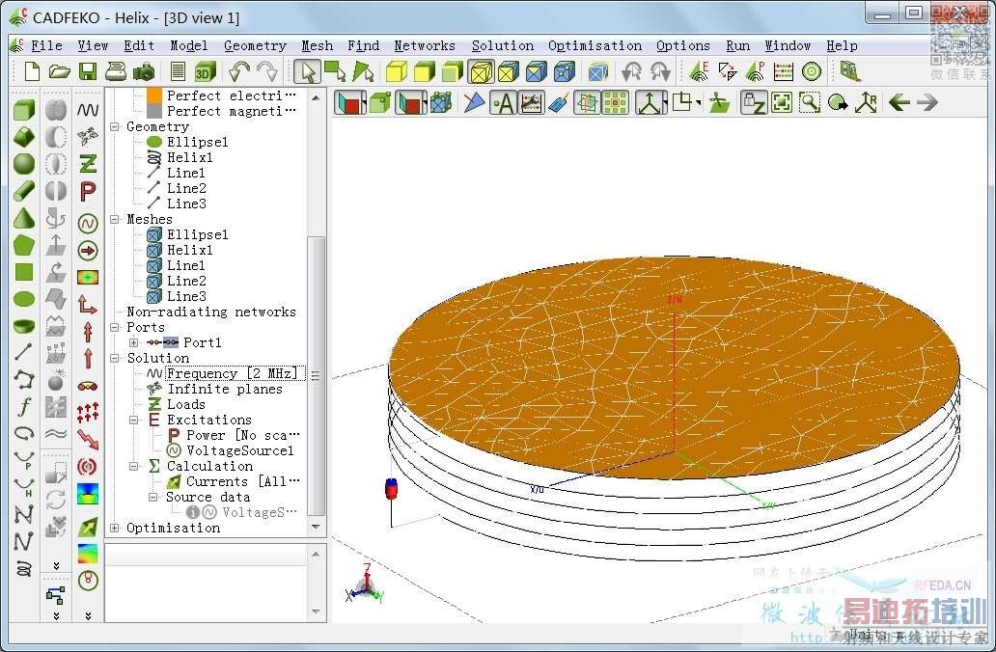This screenshot has height=652, width=996.
Task: Click the frequency wave icon in the toolbar
Action: pyautogui.click(x=88, y=110)
